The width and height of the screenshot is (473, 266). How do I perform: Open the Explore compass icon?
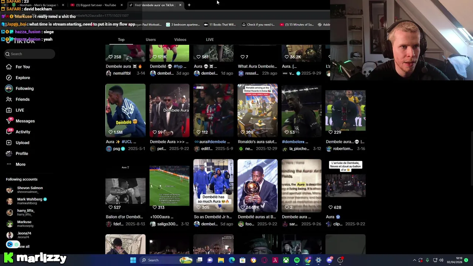pyautogui.click(x=9, y=78)
